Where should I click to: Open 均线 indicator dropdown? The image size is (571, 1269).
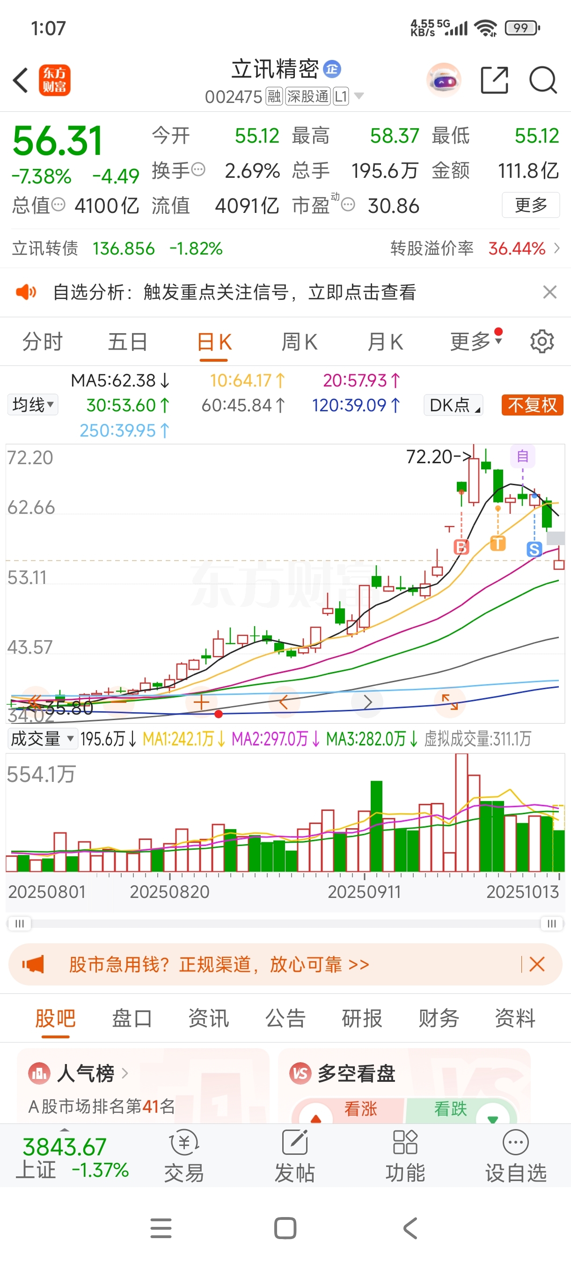point(32,405)
